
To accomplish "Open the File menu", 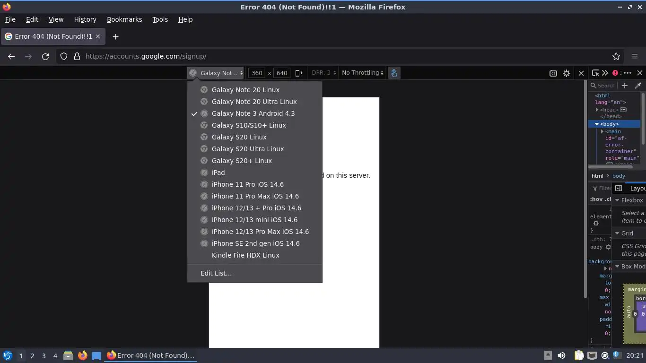I will coord(10,19).
